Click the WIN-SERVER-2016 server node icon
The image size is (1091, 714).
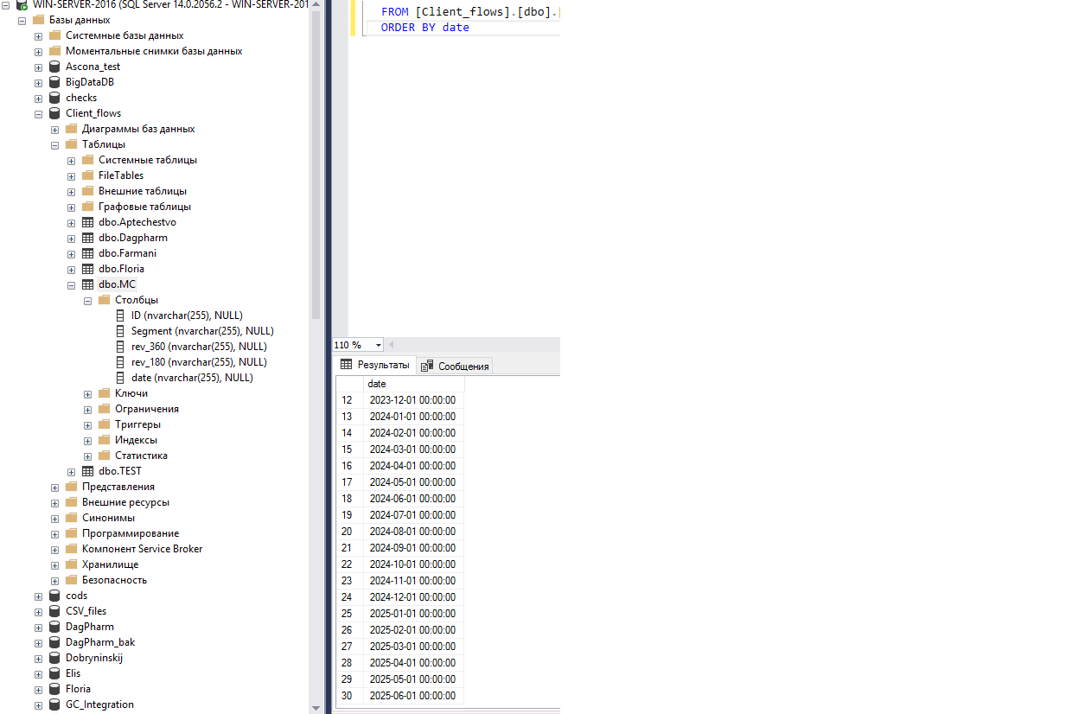22,4
